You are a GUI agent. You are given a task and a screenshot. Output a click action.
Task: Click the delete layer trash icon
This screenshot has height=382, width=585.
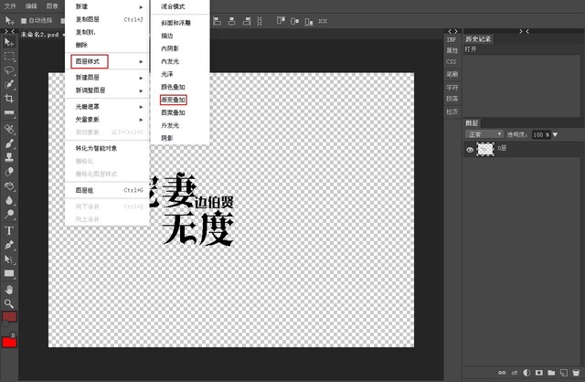coord(575,373)
